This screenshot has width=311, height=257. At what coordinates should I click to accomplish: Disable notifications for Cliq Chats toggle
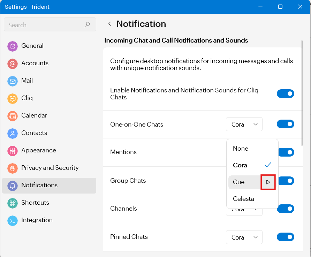285,94
